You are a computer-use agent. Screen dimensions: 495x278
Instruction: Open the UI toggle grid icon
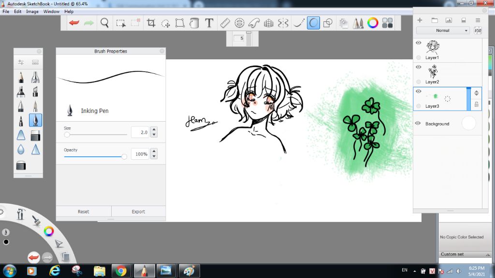(x=387, y=23)
